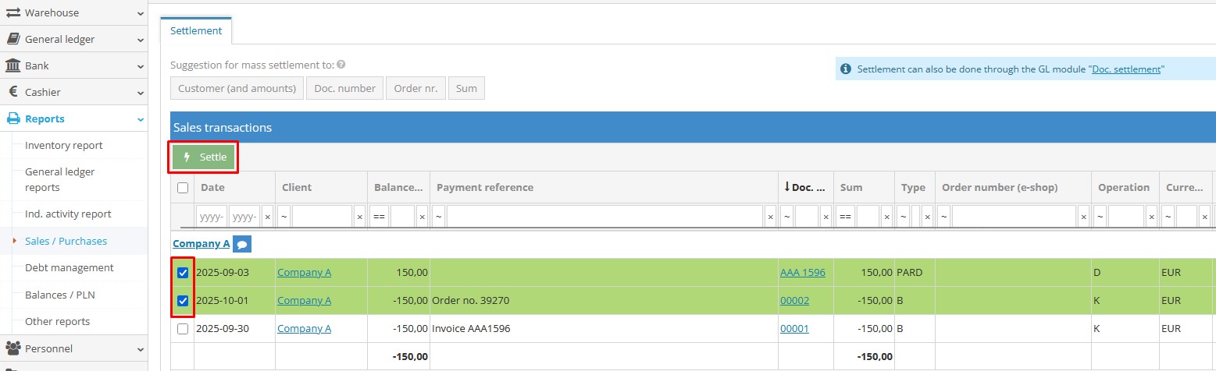Click the book icon beside General ledger
The width and height of the screenshot is (1216, 371).
(x=13, y=39)
